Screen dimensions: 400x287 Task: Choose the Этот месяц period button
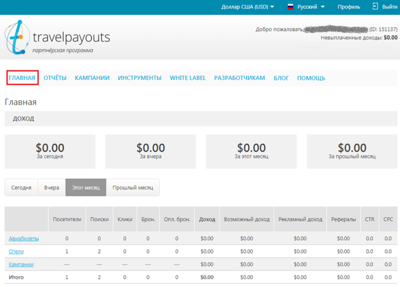pyautogui.click(x=85, y=188)
